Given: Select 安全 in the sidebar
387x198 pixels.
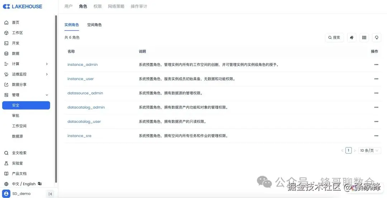Looking at the screenshot, I should click(x=26, y=105).
